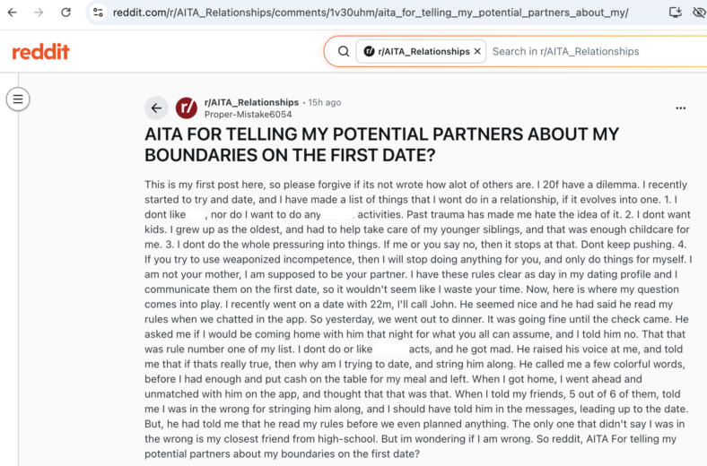Click the AITA post title heading

381,144
